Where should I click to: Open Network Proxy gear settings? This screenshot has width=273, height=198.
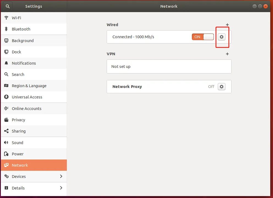(x=222, y=87)
